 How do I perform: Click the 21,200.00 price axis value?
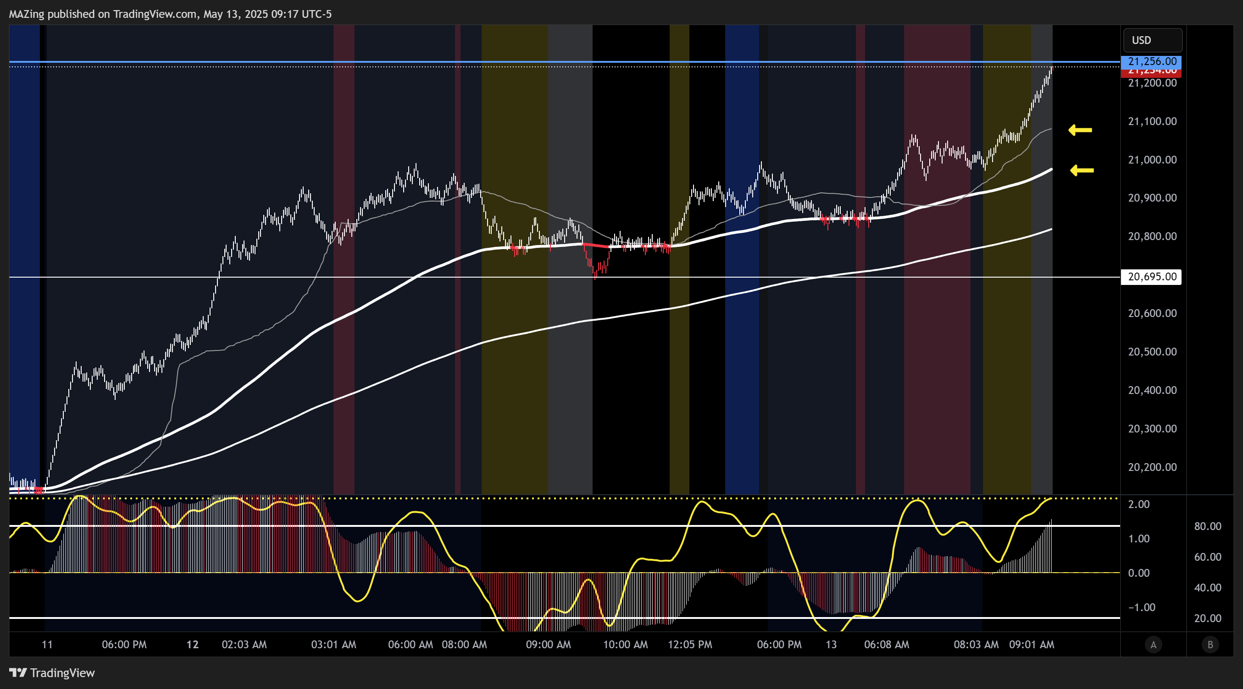1152,83
